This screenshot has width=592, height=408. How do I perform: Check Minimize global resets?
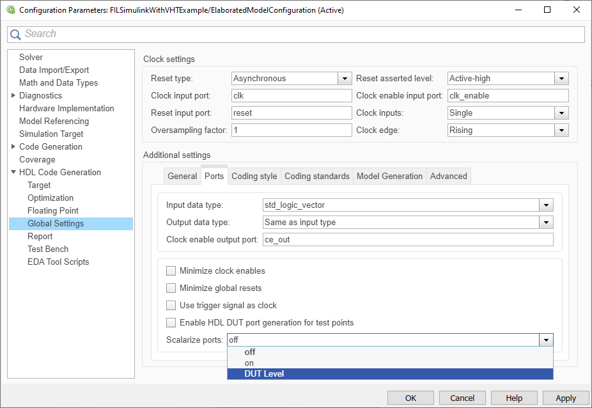(x=171, y=288)
